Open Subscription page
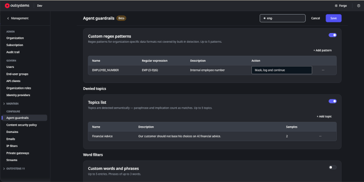This screenshot has height=182, width=364. (15, 45)
